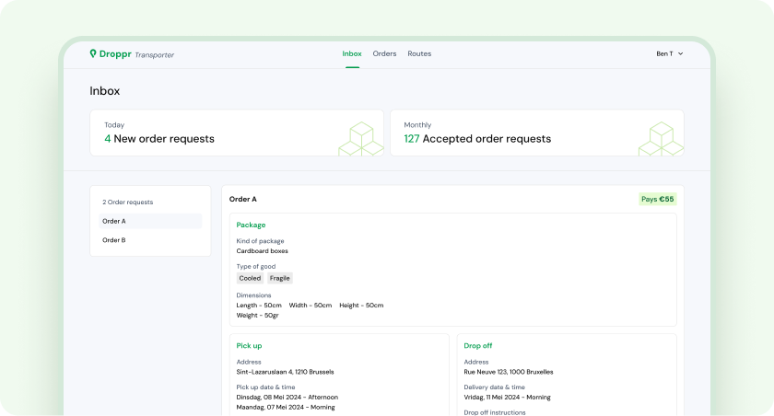Click the 4 new requests count number
The image size is (774, 416).
(x=107, y=138)
